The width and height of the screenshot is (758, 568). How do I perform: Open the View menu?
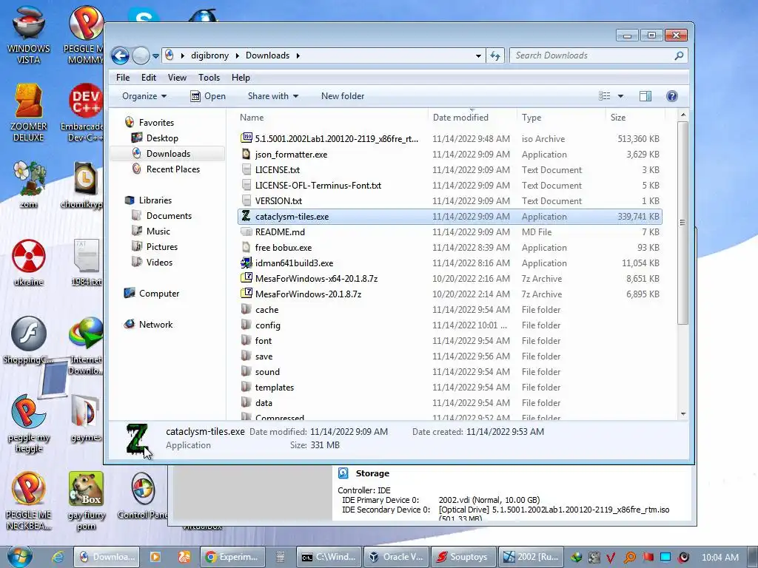point(177,77)
